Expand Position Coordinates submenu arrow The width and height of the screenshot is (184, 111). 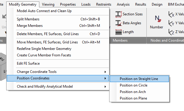105,78
